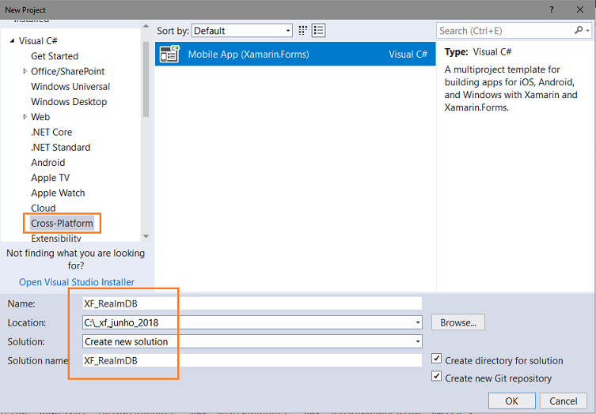This screenshot has height=414, width=596.
Task: Open the Solution dropdown
Action: 418,341
